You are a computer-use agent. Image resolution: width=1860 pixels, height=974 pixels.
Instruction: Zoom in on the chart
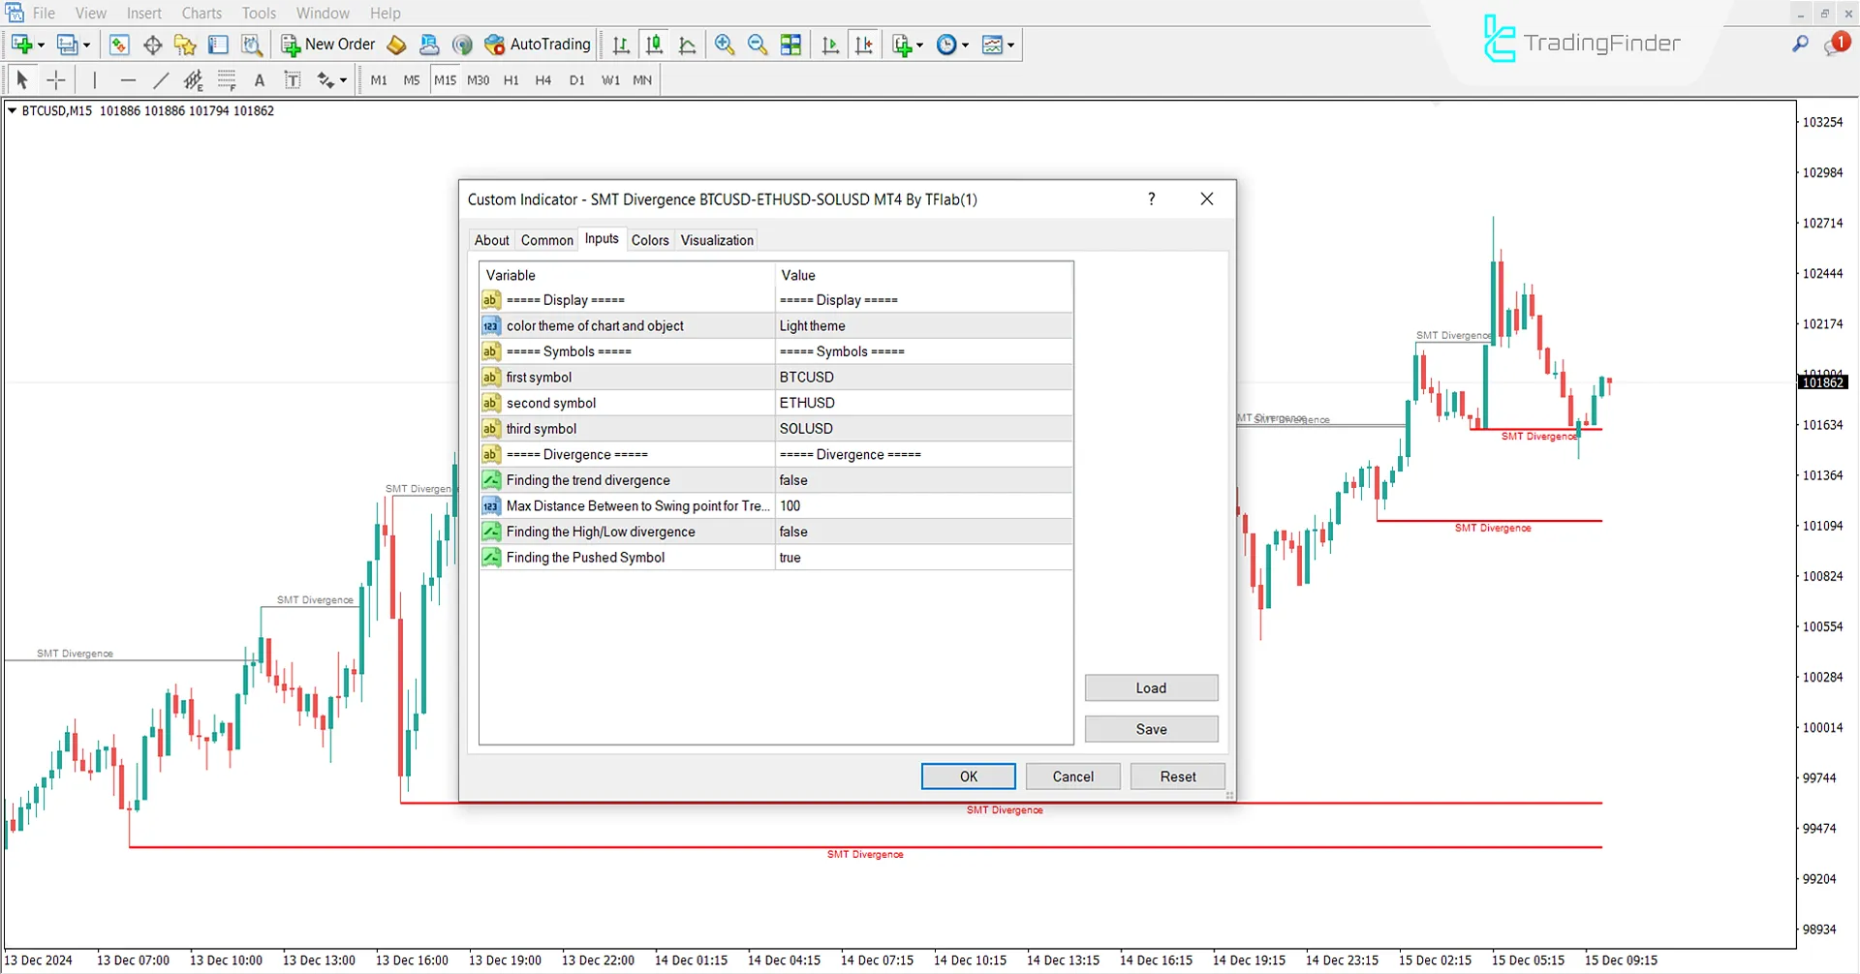click(x=725, y=45)
